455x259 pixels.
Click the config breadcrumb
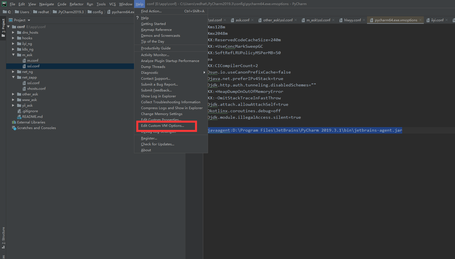pos(95,12)
